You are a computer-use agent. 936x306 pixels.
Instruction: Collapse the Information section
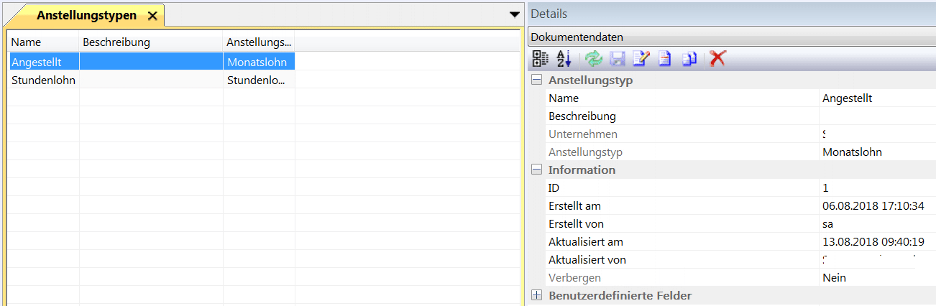[x=536, y=170]
